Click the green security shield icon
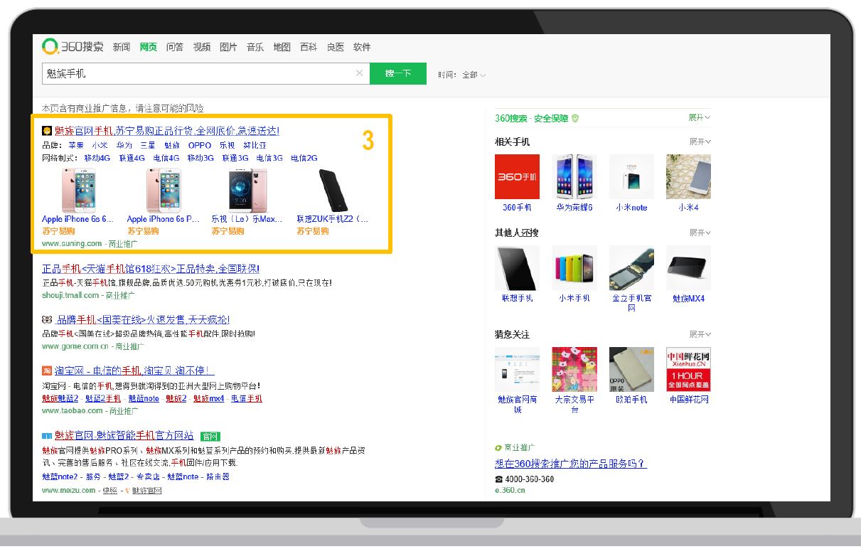 (x=575, y=118)
